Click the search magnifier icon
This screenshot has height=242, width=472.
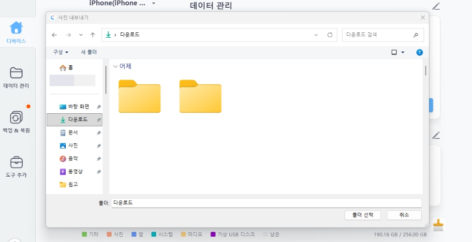pyautogui.click(x=416, y=35)
